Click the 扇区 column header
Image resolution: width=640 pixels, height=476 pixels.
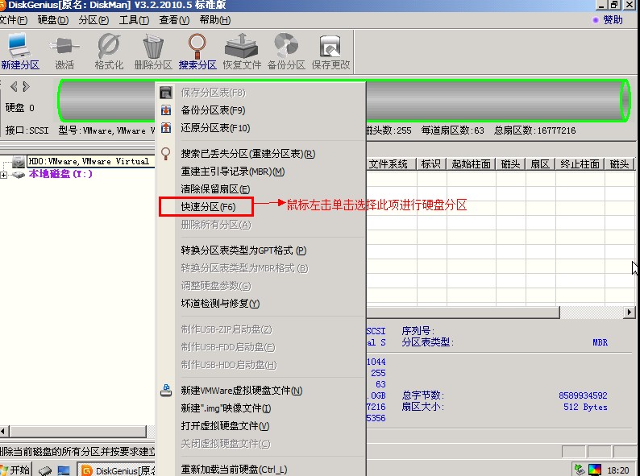(x=540, y=164)
